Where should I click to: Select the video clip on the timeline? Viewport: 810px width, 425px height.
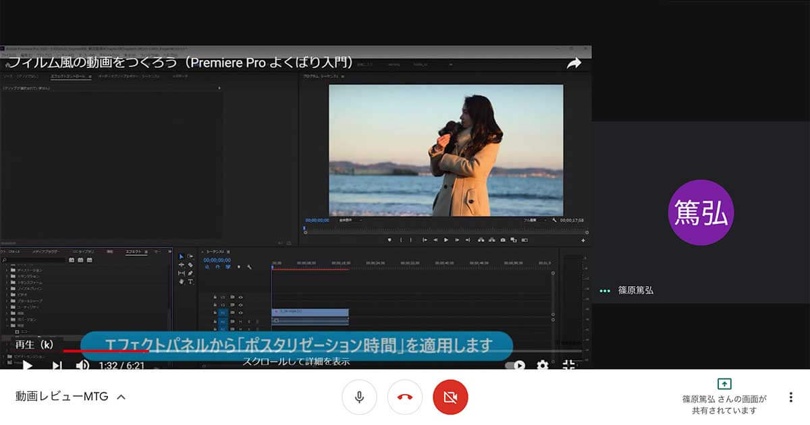click(x=310, y=312)
